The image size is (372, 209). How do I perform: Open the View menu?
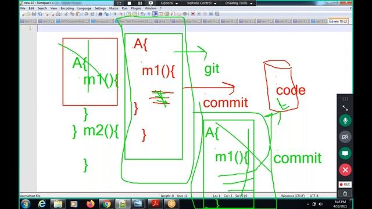tap(53, 8)
